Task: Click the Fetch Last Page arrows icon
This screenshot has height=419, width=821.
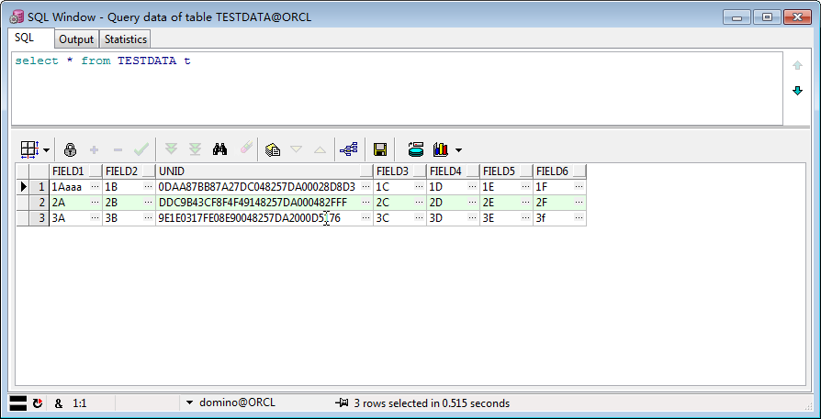Action: click(x=195, y=149)
